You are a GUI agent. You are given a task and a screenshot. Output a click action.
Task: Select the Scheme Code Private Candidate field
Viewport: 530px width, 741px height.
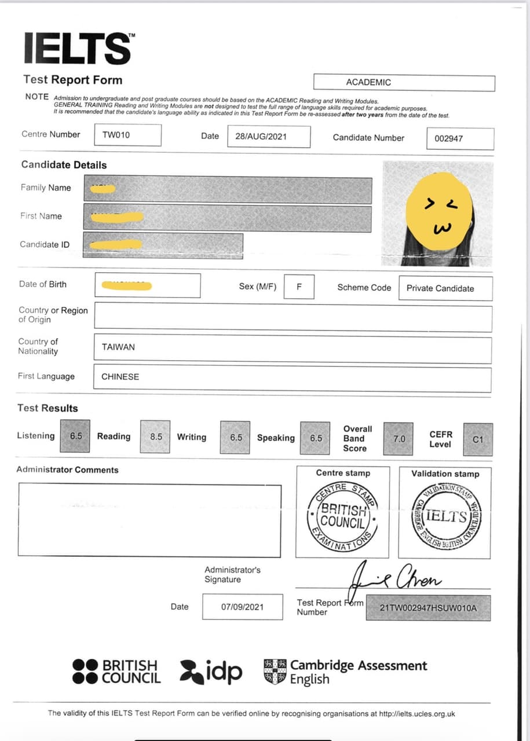(445, 288)
